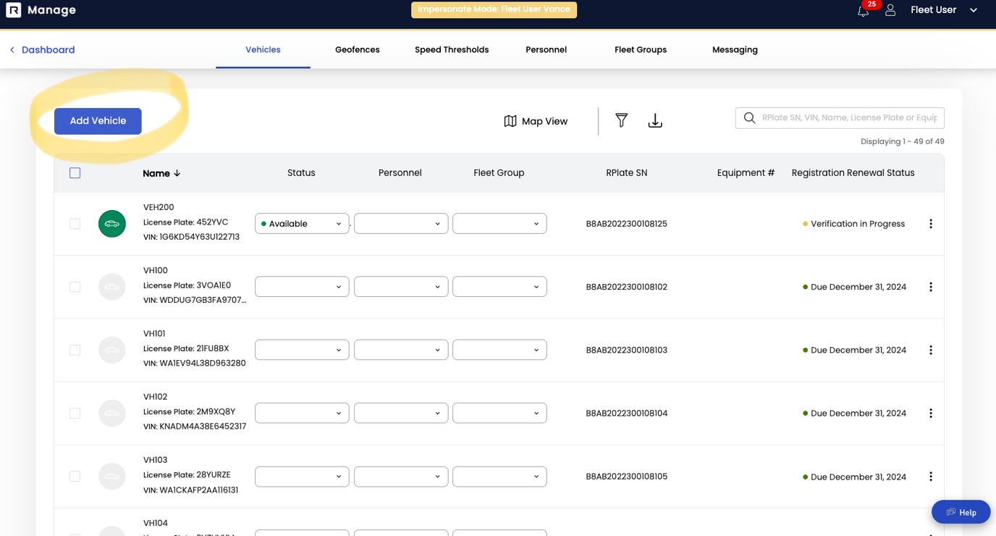Click the Map View icon

510,122
